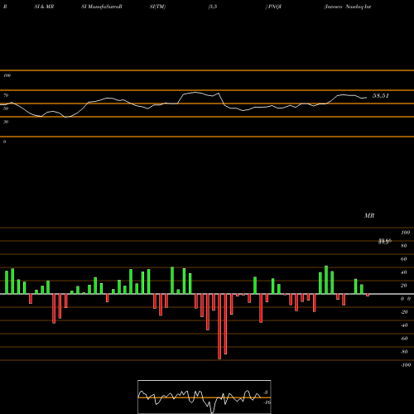Click the RSI axis label 100
This screenshot has height=414, width=414.
pos(7,75)
